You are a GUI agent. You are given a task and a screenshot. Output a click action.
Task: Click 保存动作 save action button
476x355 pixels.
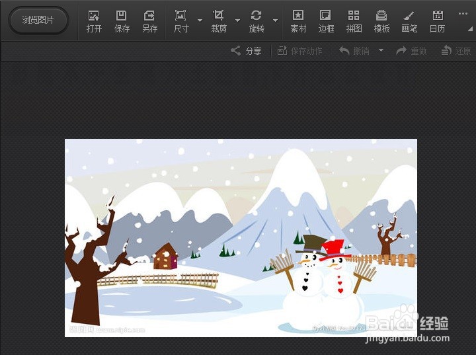299,51
